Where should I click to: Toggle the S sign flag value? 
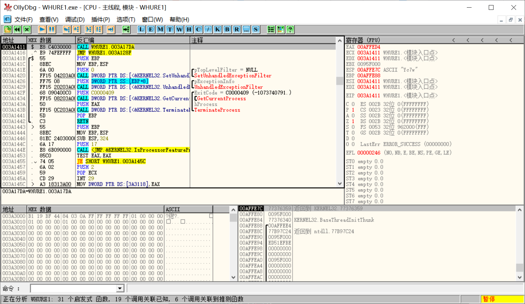(353, 127)
